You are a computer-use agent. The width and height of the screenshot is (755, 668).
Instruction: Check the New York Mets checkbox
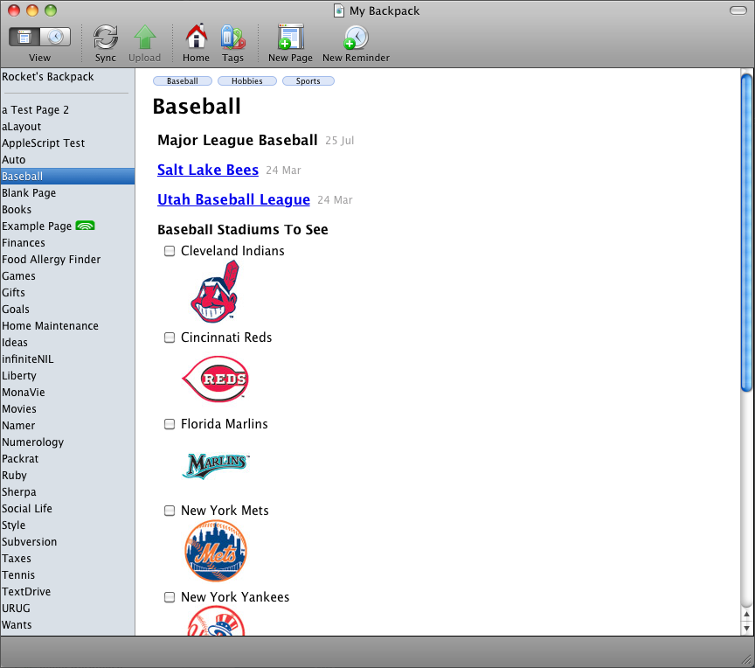coord(170,511)
